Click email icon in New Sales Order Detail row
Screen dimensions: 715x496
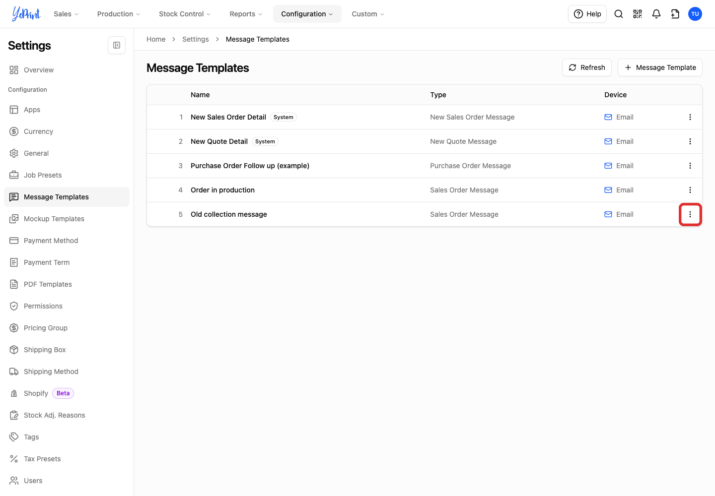tap(608, 117)
